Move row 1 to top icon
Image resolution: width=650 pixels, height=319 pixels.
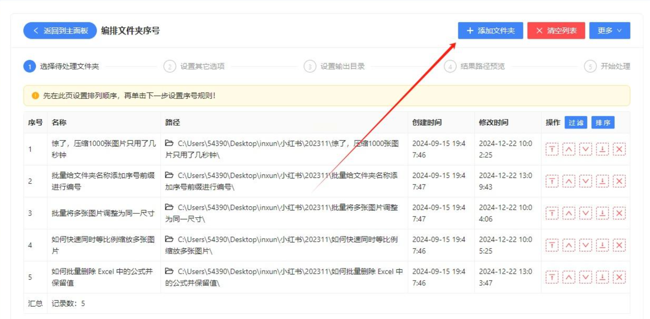tap(552, 149)
